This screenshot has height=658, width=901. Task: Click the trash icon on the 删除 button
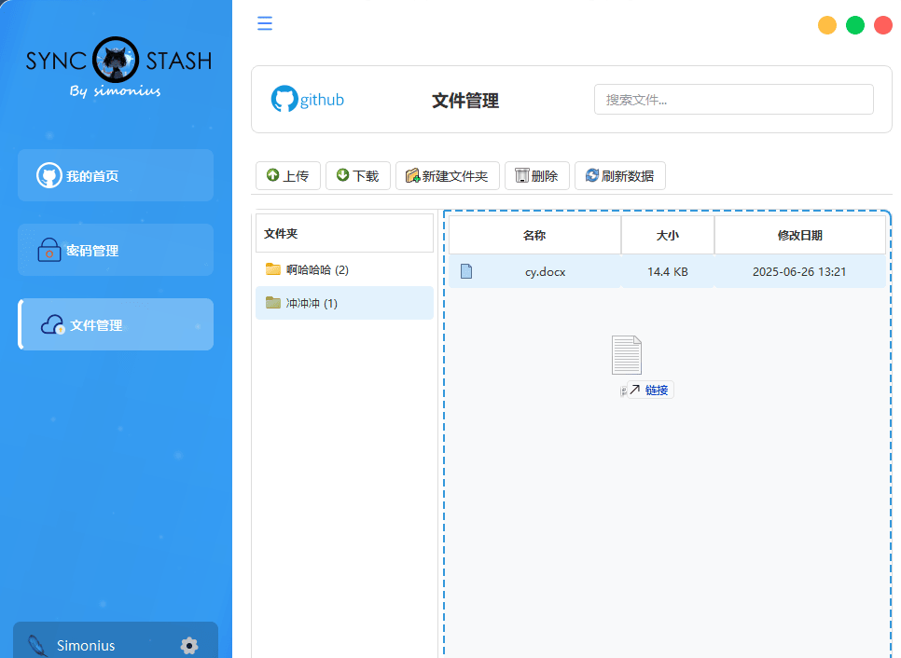(520, 175)
